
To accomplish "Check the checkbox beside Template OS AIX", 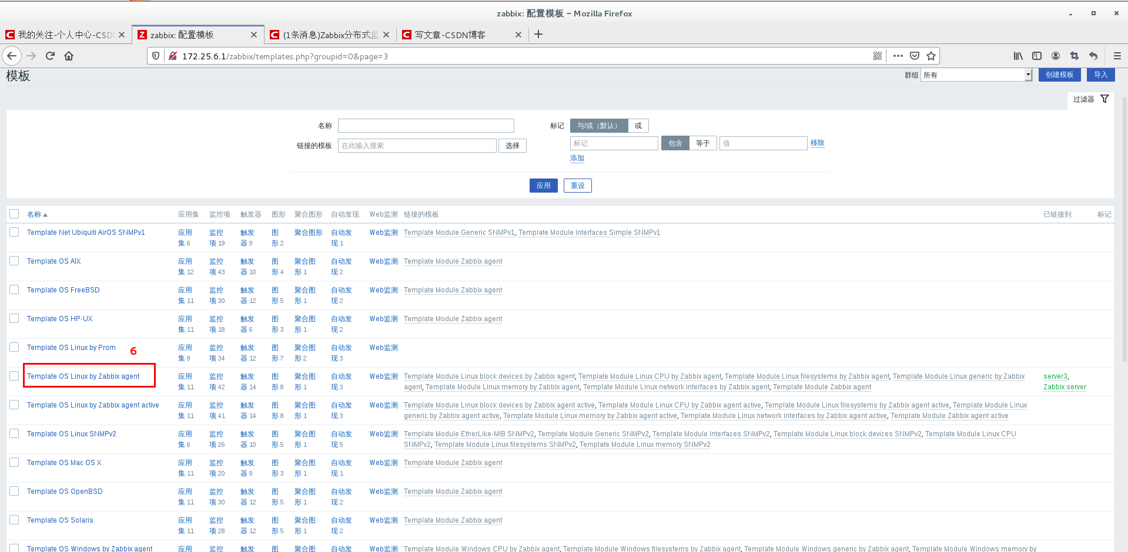I will (14, 261).
